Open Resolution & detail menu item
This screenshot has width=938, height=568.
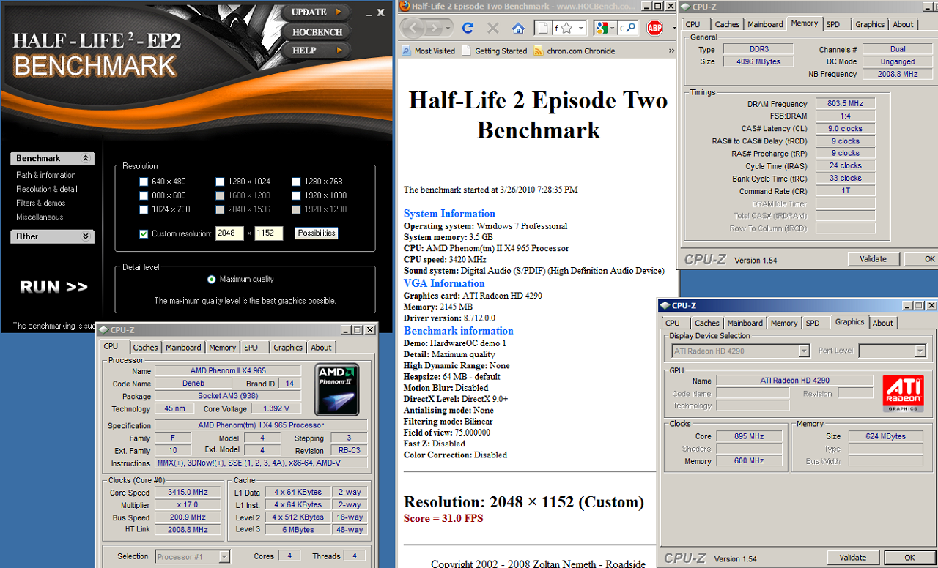[x=47, y=189]
